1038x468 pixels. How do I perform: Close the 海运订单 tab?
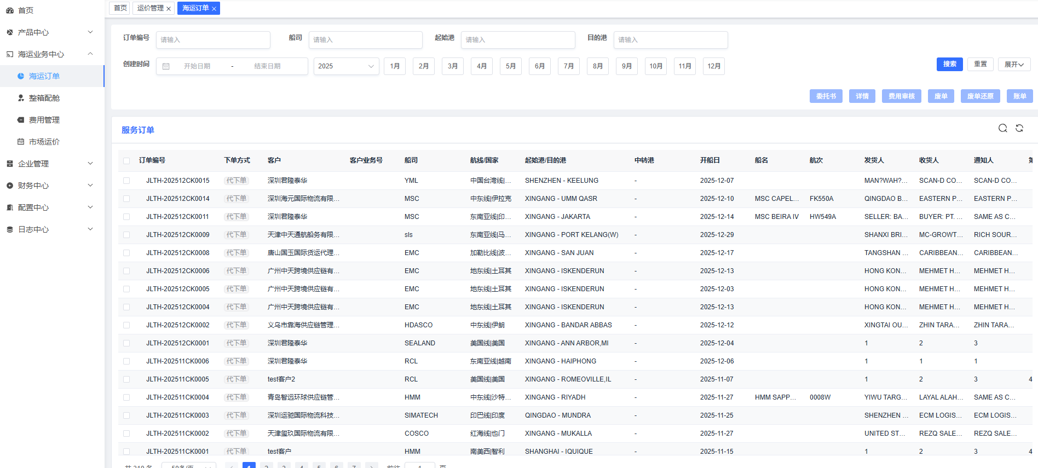pos(214,9)
